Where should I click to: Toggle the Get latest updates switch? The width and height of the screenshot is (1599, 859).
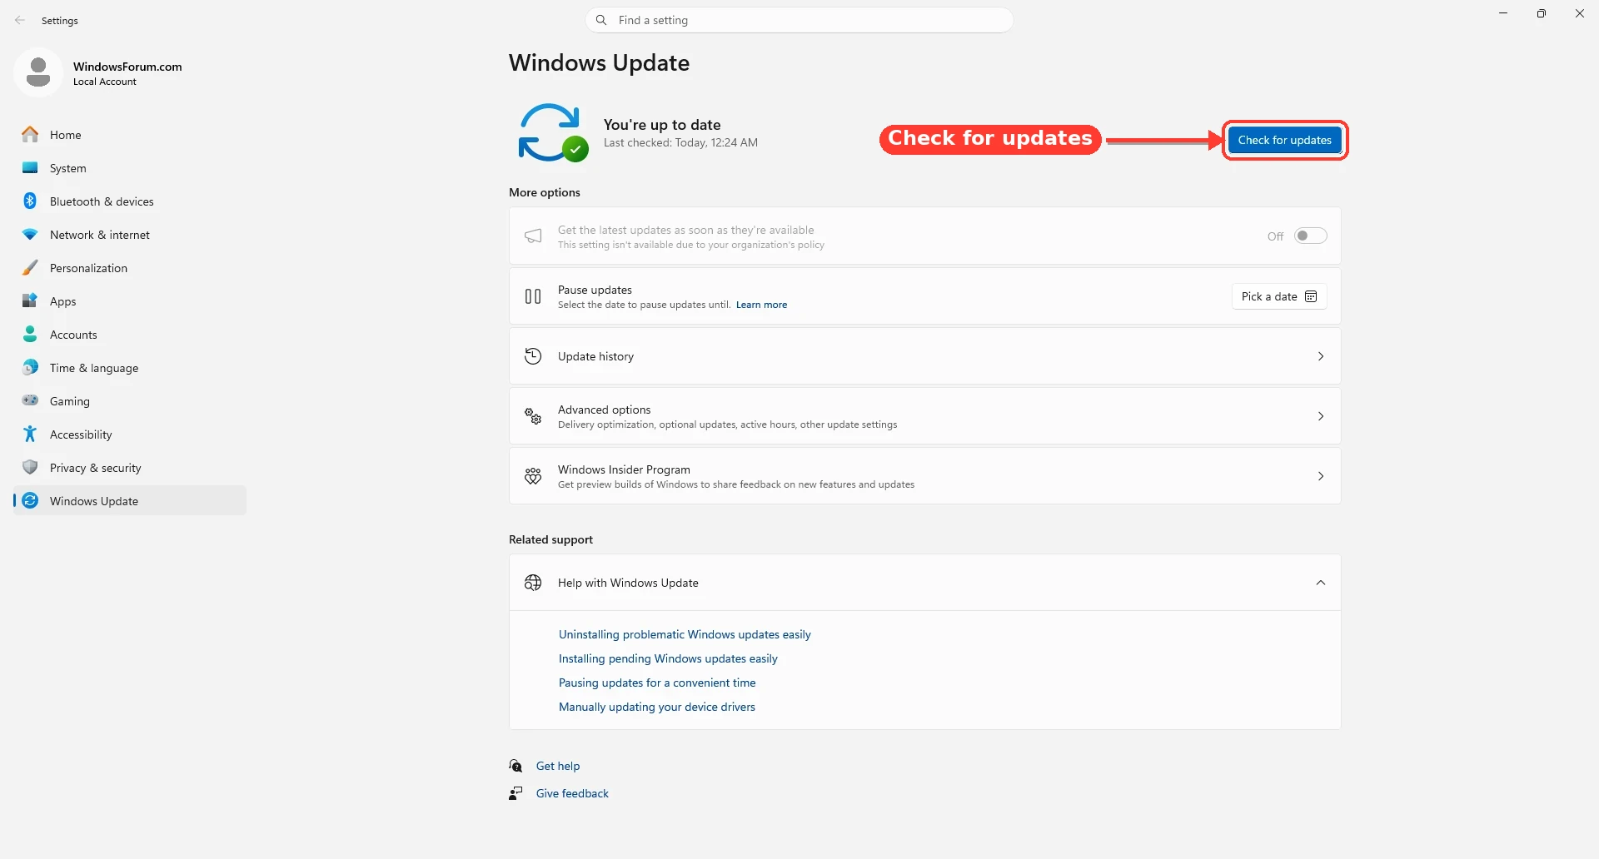click(x=1310, y=236)
